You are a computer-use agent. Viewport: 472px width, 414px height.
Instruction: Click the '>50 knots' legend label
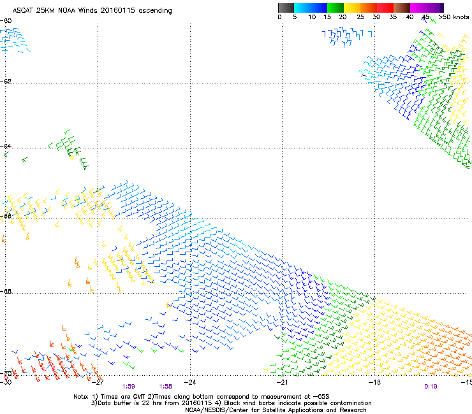454,17
